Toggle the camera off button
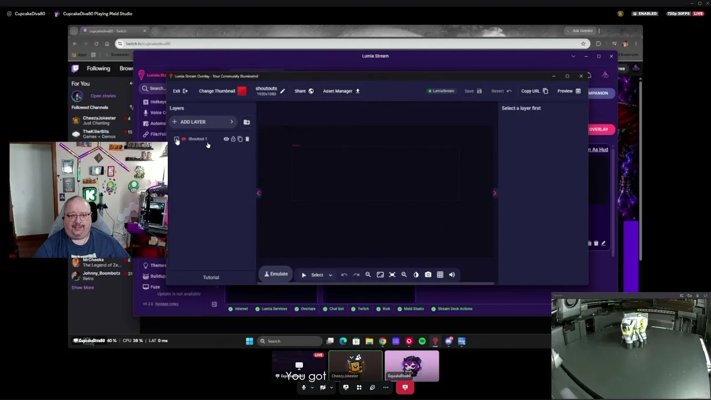The image size is (711, 400). [x=323, y=387]
